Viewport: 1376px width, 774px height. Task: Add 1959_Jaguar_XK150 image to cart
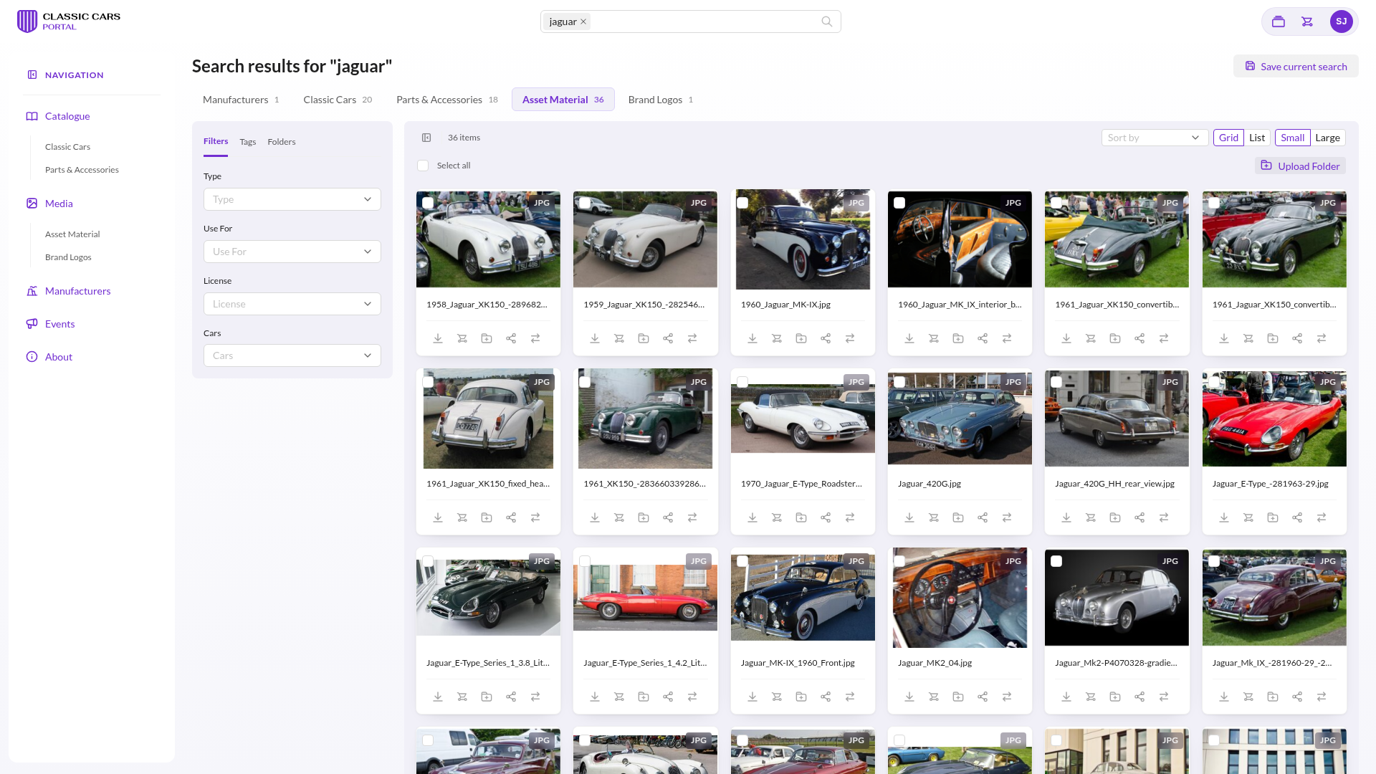coord(619,338)
